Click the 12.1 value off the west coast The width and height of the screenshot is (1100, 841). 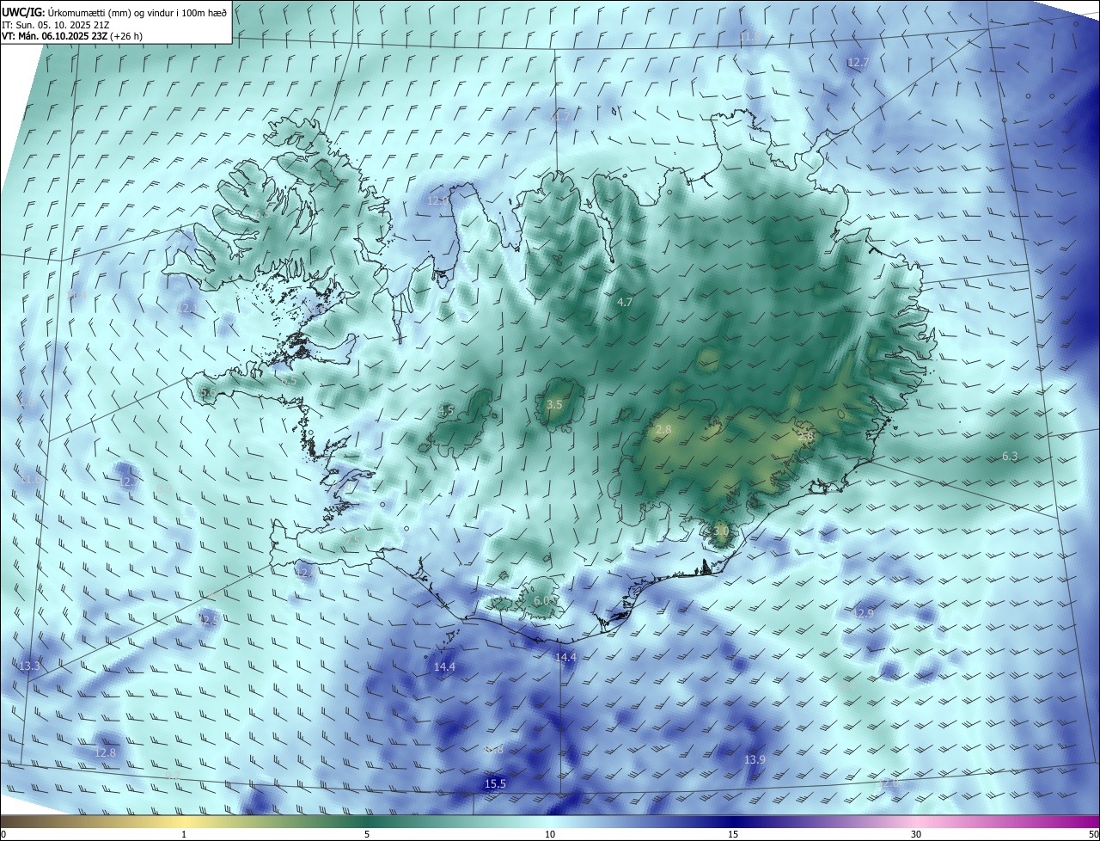186,308
